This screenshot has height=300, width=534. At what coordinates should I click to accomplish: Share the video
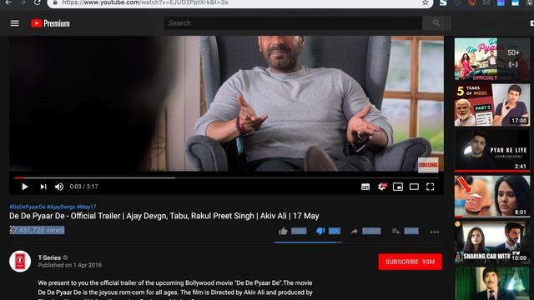coord(365,232)
